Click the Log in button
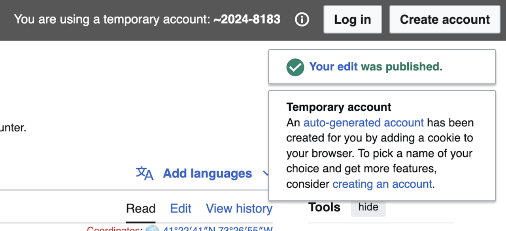 352,19
